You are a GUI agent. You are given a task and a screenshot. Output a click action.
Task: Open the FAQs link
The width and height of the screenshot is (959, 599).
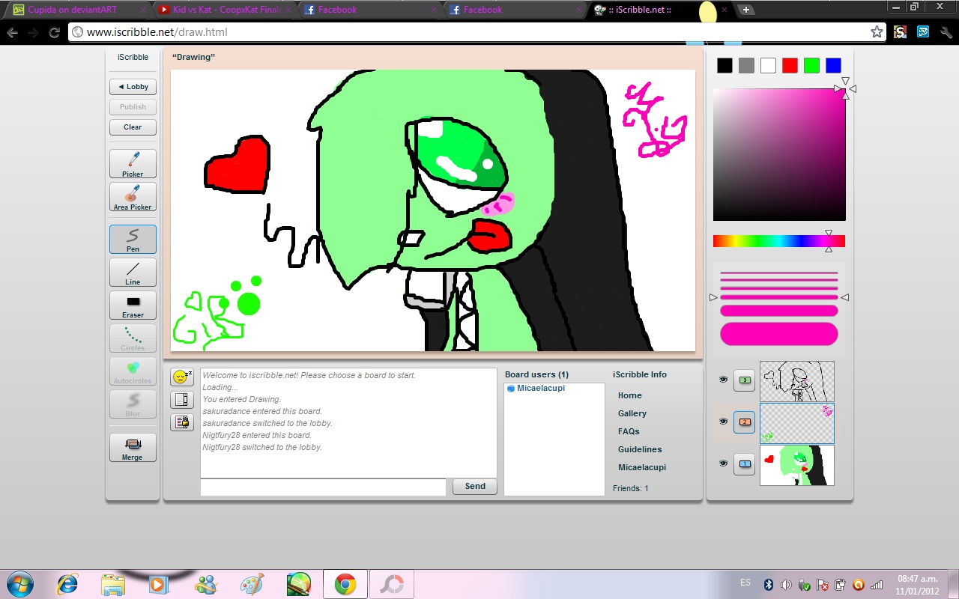pos(629,431)
